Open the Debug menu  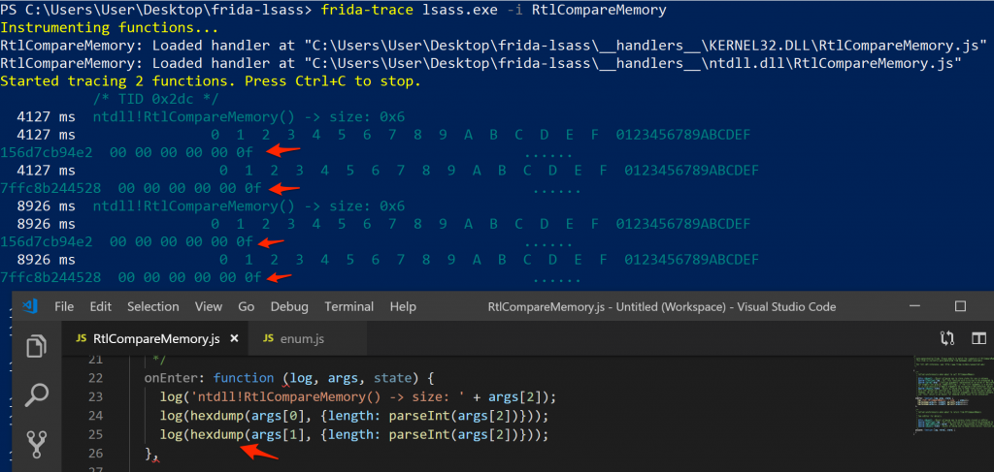pos(289,306)
